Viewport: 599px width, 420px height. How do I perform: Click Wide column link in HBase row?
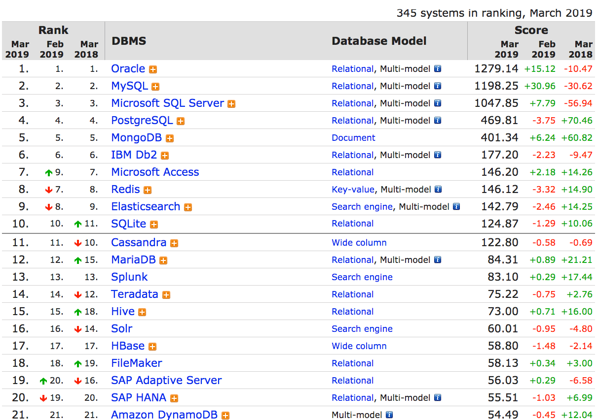tap(359, 346)
